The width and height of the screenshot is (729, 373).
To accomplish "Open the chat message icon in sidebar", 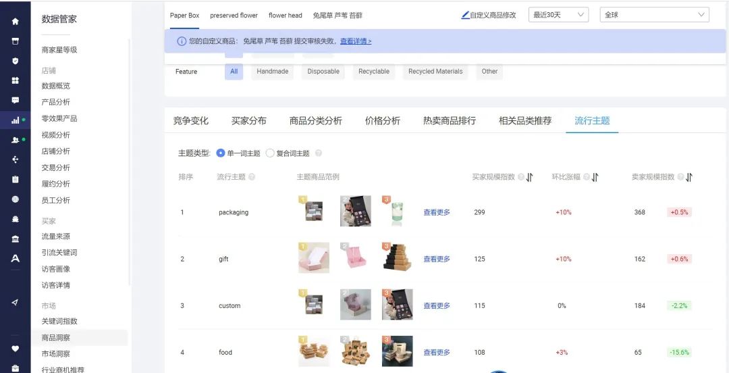I will click(16, 100).
